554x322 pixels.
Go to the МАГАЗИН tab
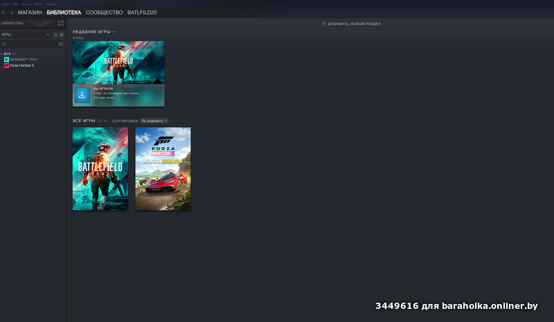30,12
